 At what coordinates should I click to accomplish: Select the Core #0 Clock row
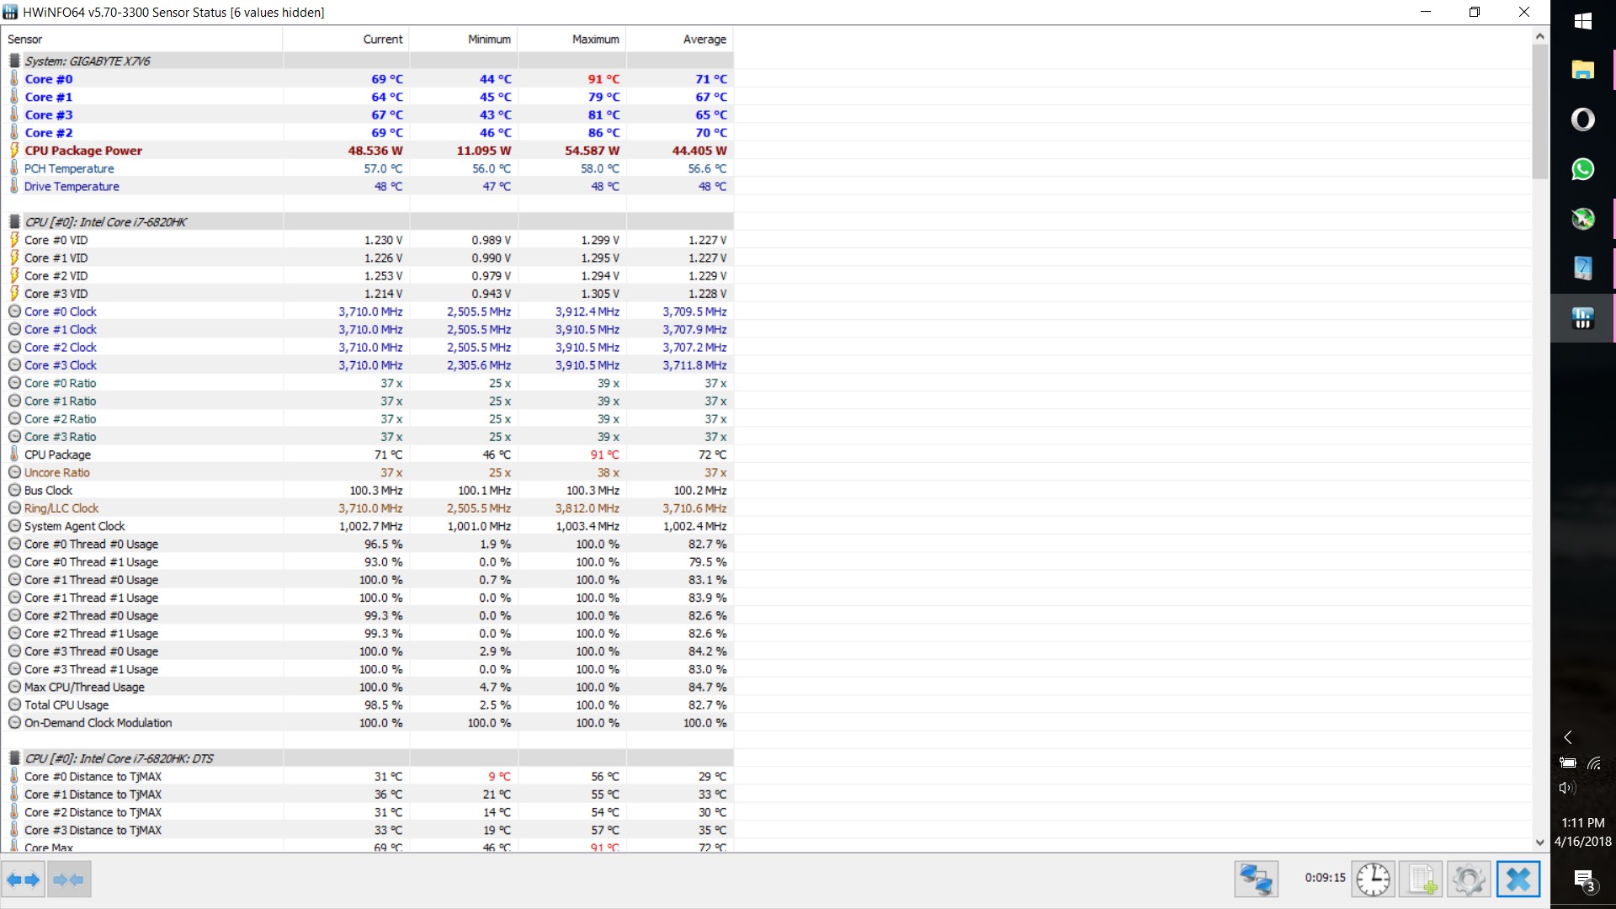(x=367, y=311)
